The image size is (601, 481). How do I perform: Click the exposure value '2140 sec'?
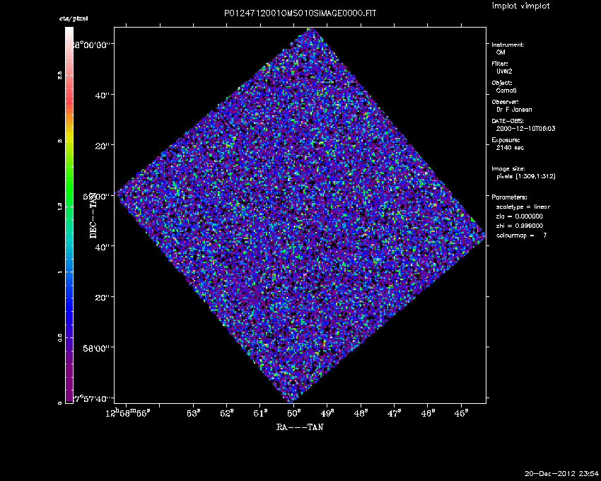pos(510,148)
